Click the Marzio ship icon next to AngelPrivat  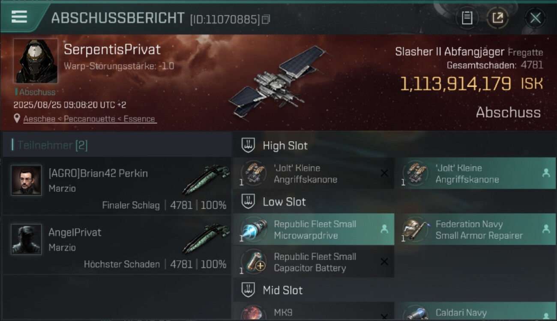pos(206,238)
